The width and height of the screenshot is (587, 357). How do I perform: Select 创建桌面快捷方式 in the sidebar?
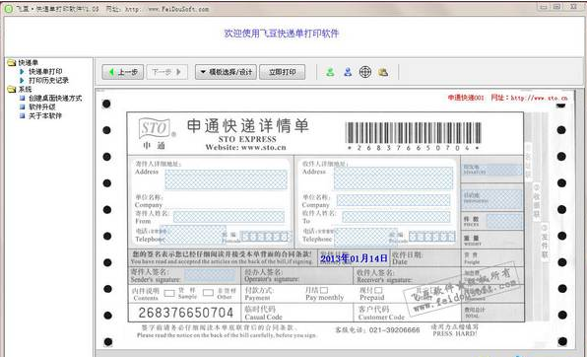[55, 98]
